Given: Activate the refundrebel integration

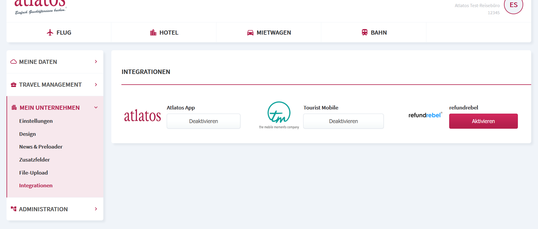Looking at the screenshot, I should pyautogui.click(x=484, y=121).
